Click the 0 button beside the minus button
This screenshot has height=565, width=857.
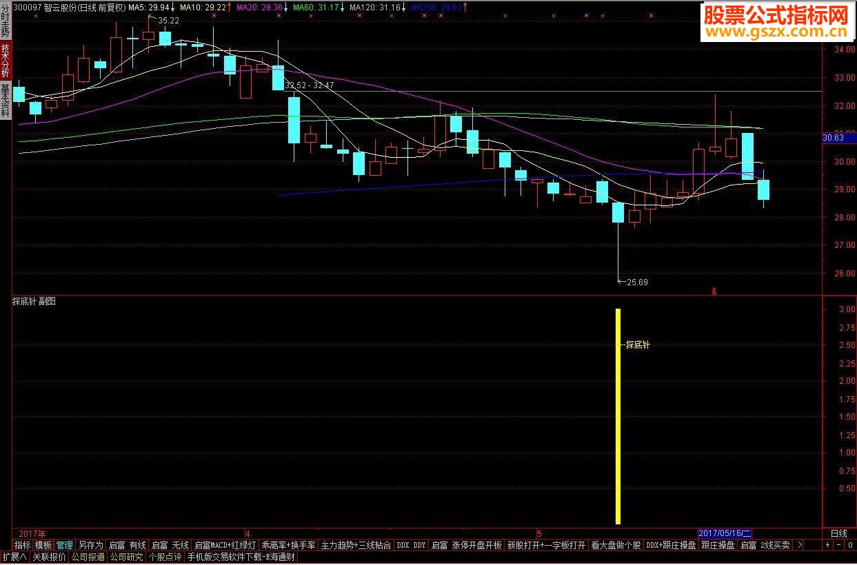850,545
